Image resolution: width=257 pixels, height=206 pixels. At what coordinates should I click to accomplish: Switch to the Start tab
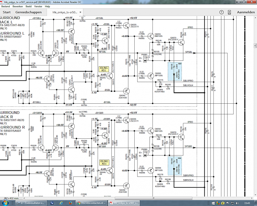pos(6,12)
